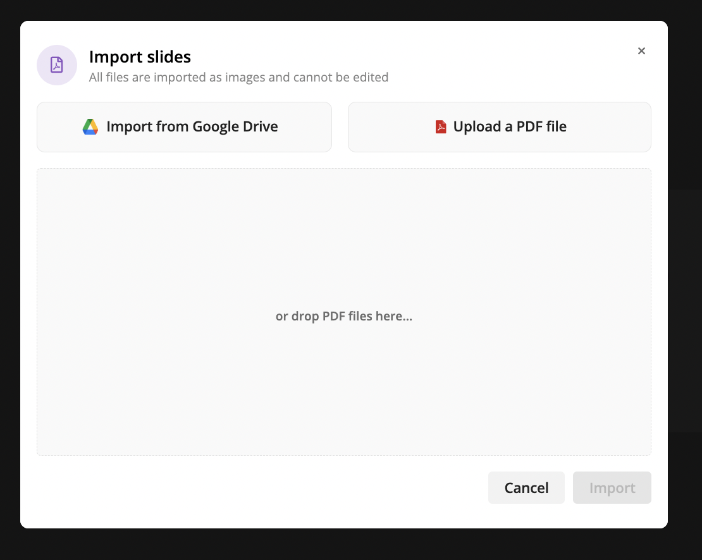Select Upload a PDF file button
This screenshot has height=560, width=702.
coord(499,127)
